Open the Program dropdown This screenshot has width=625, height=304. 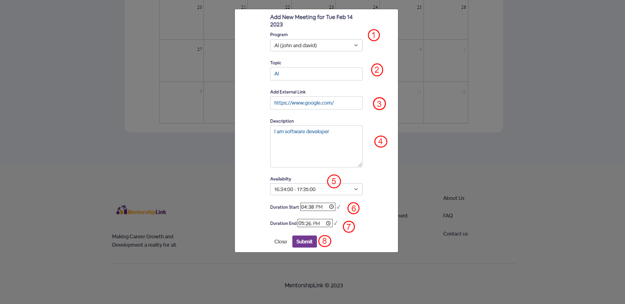tap(316, 45)
